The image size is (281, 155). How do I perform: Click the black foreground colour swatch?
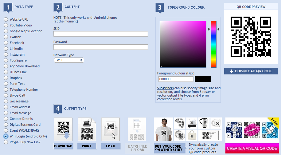[203, 79]
